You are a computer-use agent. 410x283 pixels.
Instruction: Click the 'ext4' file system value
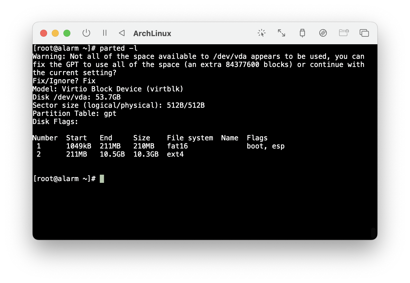coord(175,154)
